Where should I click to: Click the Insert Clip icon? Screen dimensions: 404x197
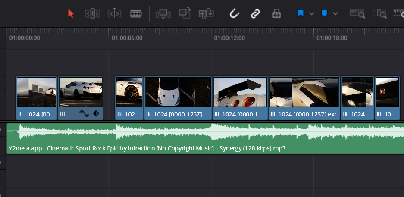163,14
